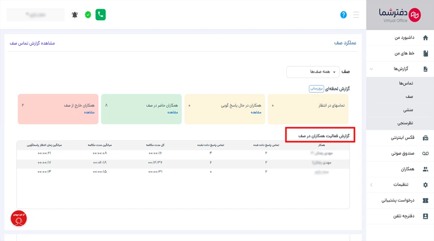The image size is (434, 241).
Task: Click the contact-book icon beside دفترچه تلفن
Action: (x=425, y=216)
